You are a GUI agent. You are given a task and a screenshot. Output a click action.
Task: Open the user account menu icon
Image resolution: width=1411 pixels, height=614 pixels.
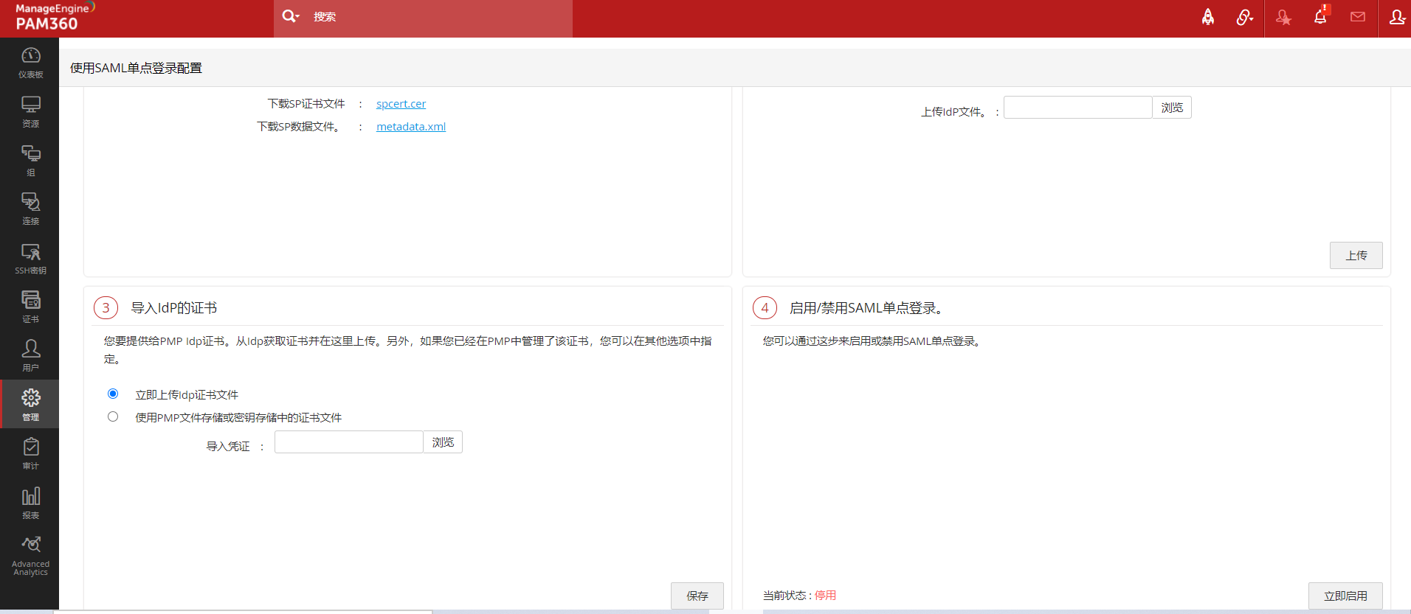click(x=1396, y=17)
